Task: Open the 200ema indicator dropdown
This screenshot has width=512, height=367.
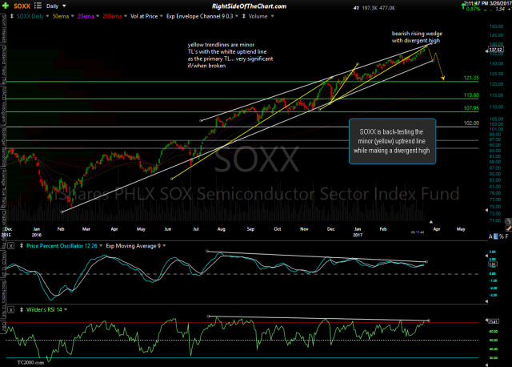Action: [126, 16]
